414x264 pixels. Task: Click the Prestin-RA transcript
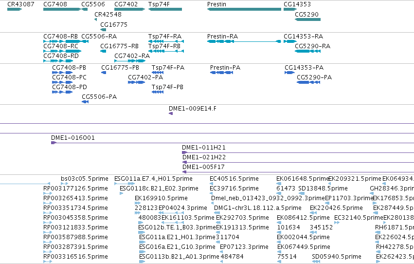pyautogui.click(x=244, y=41)
